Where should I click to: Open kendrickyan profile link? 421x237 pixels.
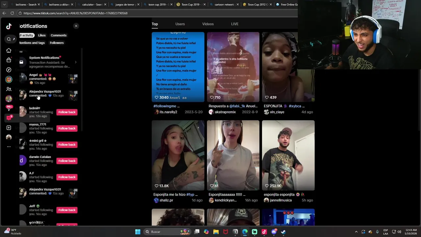coord(226,200)
